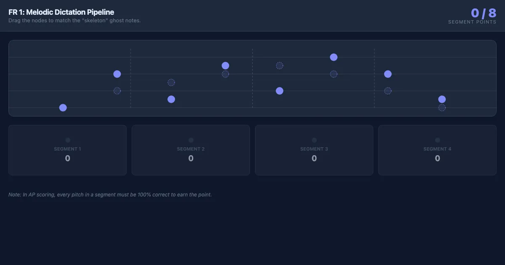Click the ghost note in the first measure
The width and height of the screenshot is (505, 265).
tap(117, 91)
